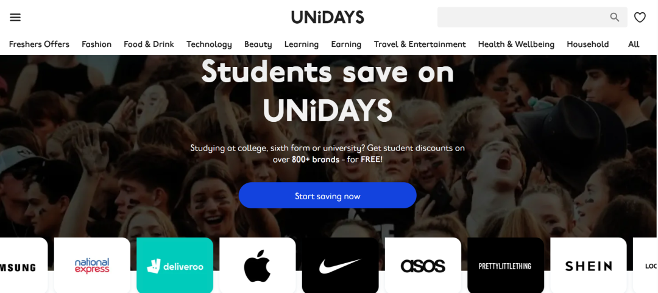Click the search magnifier icon
Image resolution: width=658 pixels, height=293 pixels.
(614, 17)
